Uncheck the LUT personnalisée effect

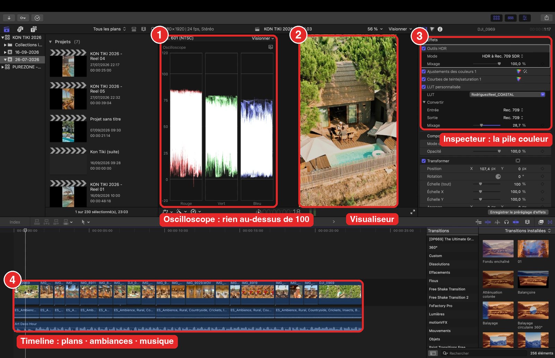pos(424,87)
